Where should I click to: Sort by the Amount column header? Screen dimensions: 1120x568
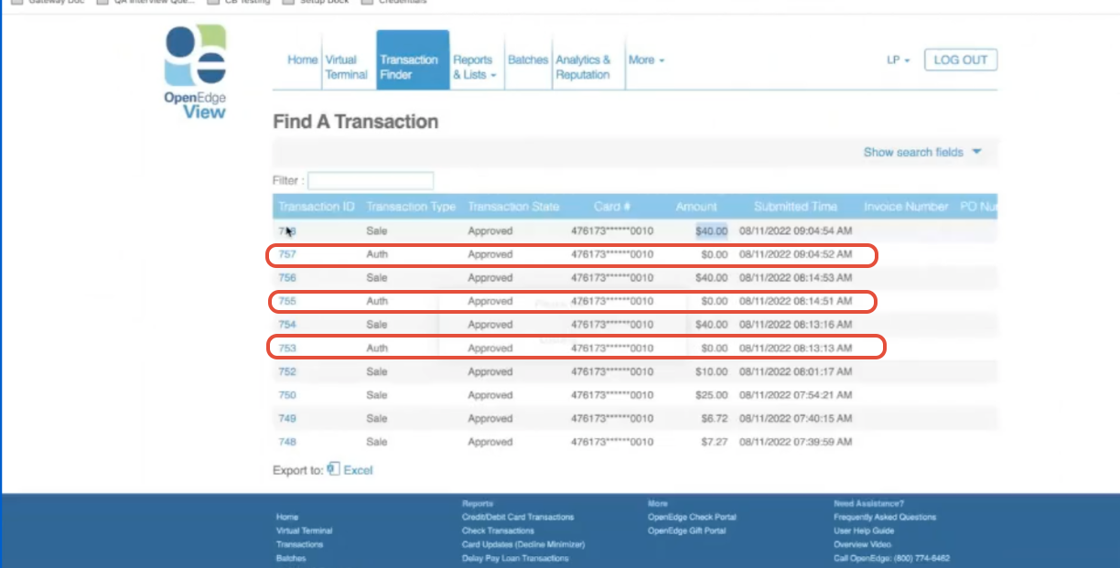tap(696, 207)
